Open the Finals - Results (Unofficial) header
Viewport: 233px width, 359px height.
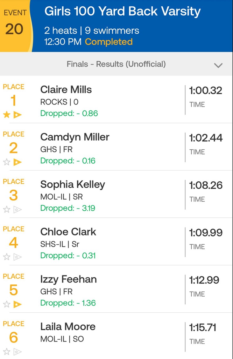(x=116, y=65)
